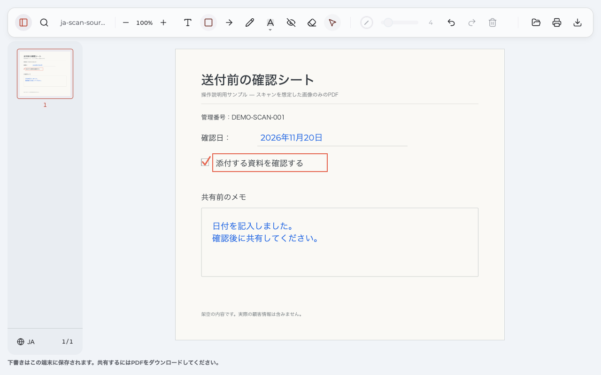The height and width of the screenshot is (375, 601).
Task: Click the 確認日: label
Action: [x=216, y=138]
